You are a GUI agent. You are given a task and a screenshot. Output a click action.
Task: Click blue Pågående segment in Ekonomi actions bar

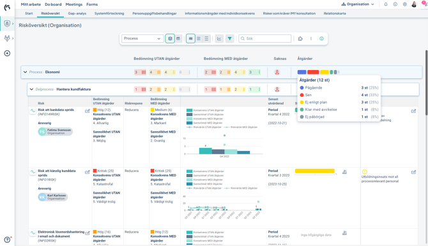[x=302, y=72]
